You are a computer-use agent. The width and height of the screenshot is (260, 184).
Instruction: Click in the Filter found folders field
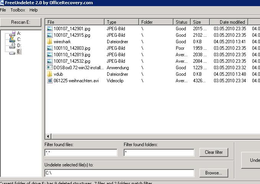159,153
